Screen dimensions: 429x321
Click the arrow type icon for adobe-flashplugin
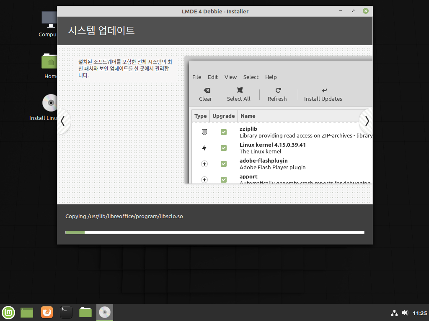(204, 164)
